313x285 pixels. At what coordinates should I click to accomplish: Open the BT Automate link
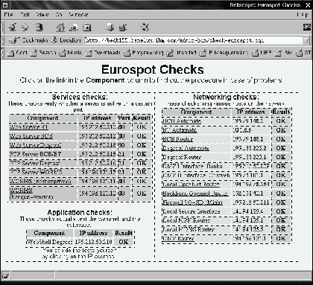[180, 130]
